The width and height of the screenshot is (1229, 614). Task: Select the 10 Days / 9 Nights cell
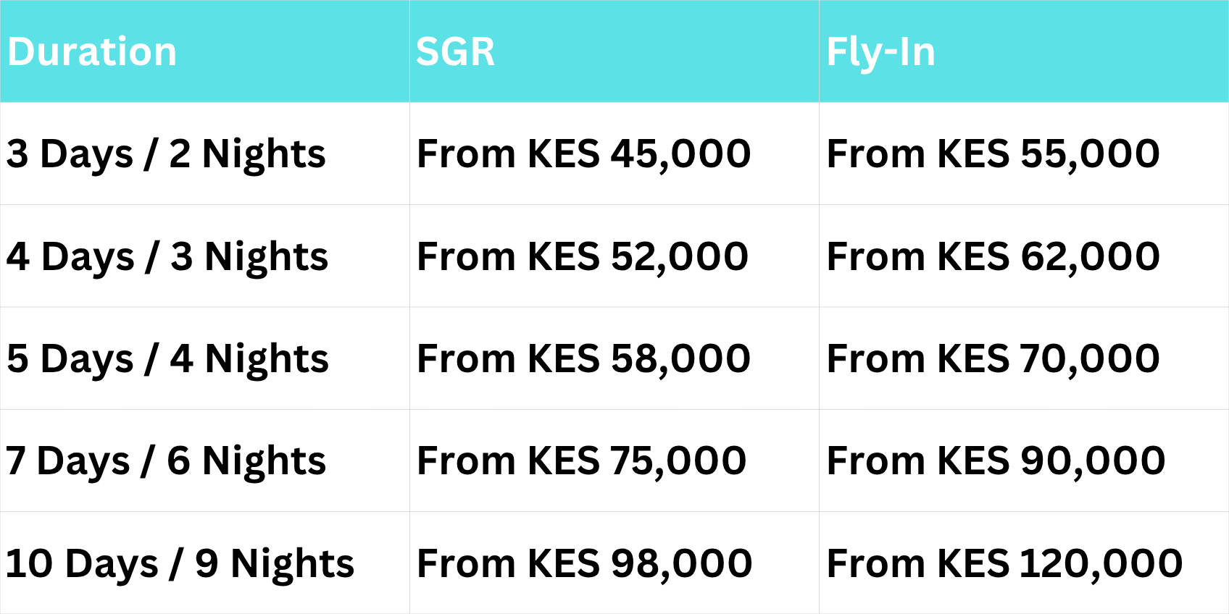[x=180, y=564]
